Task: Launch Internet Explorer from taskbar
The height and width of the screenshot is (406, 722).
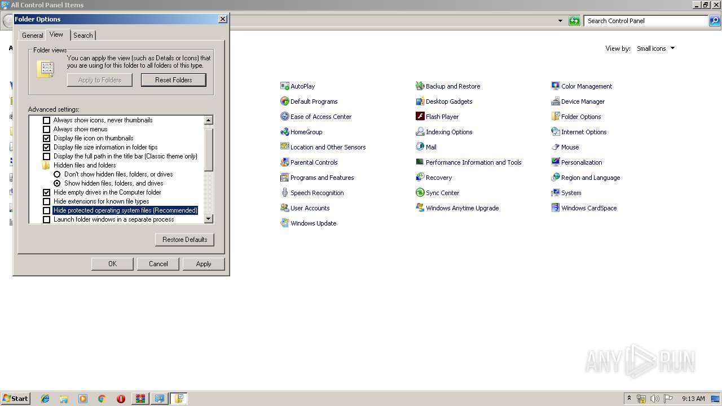Action: pyautogui.click(x=45, y=399)
